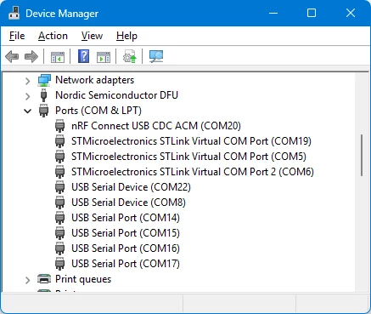This screenshot has height=314, width=371.
Task: Click port icon beside USB Serial Device COM8
Action: point(59,203)
